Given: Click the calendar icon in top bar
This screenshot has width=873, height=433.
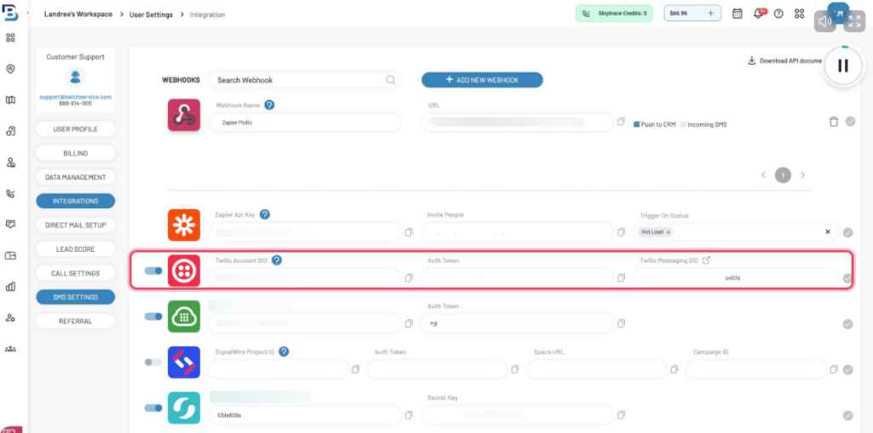Looking at the screenshot, I should pos(737,14).
